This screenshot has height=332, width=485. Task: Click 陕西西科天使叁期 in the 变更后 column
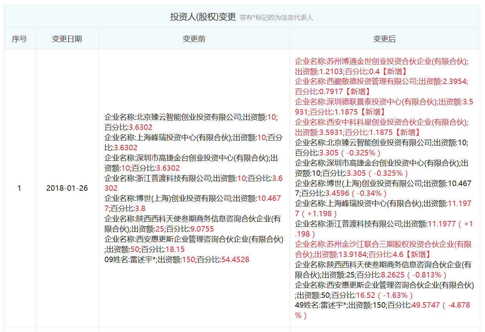[383, 270]
